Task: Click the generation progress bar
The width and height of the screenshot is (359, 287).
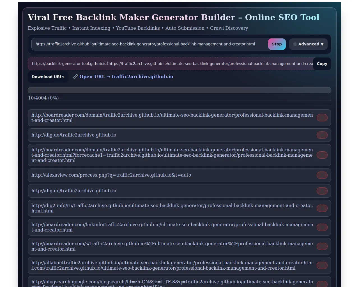Action: tap(179, 90)
